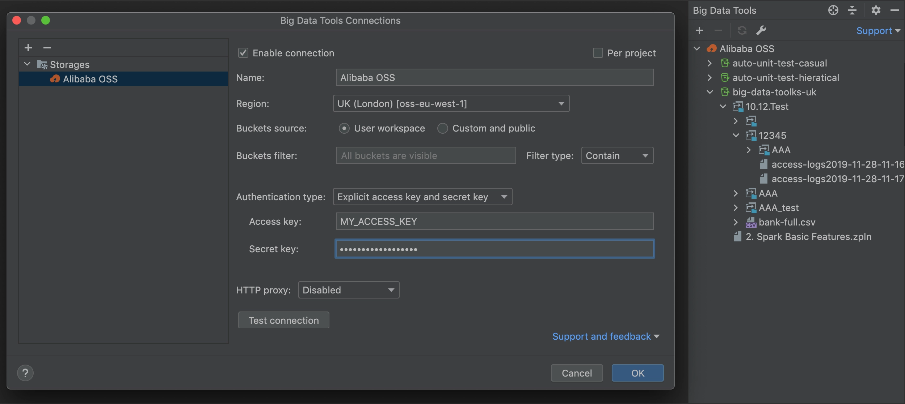Screen dimensions: 905x404
Task: Hide the Big Data Tools panel
Action: point(895,10)
